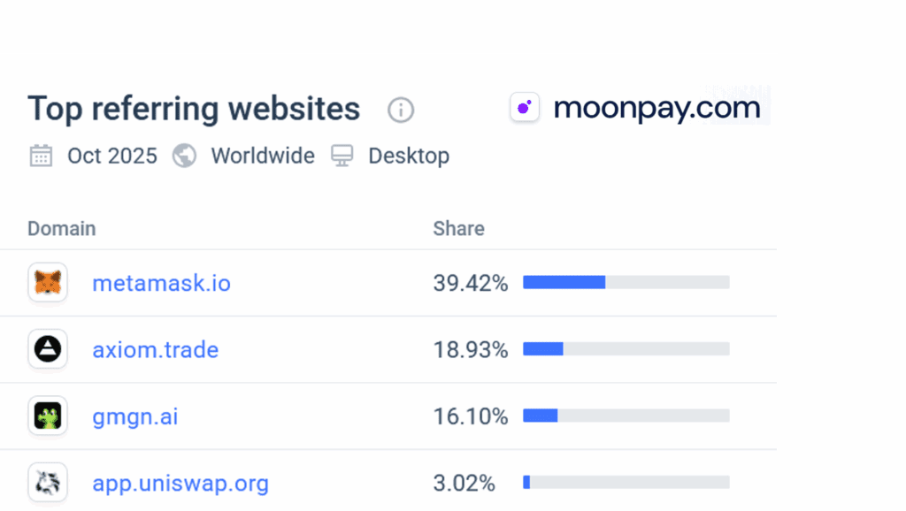906x511 pixels.
Task: Open the Desktop device selector
Action: (409, 156)
